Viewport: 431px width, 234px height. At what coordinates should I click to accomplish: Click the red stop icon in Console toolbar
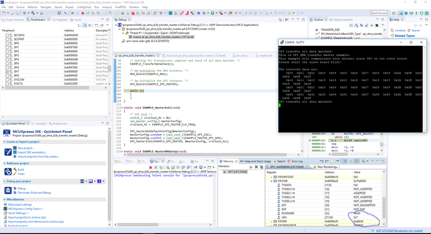click(150, 167)
